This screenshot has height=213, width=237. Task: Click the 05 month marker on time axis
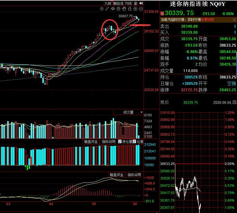coord(94,204)
